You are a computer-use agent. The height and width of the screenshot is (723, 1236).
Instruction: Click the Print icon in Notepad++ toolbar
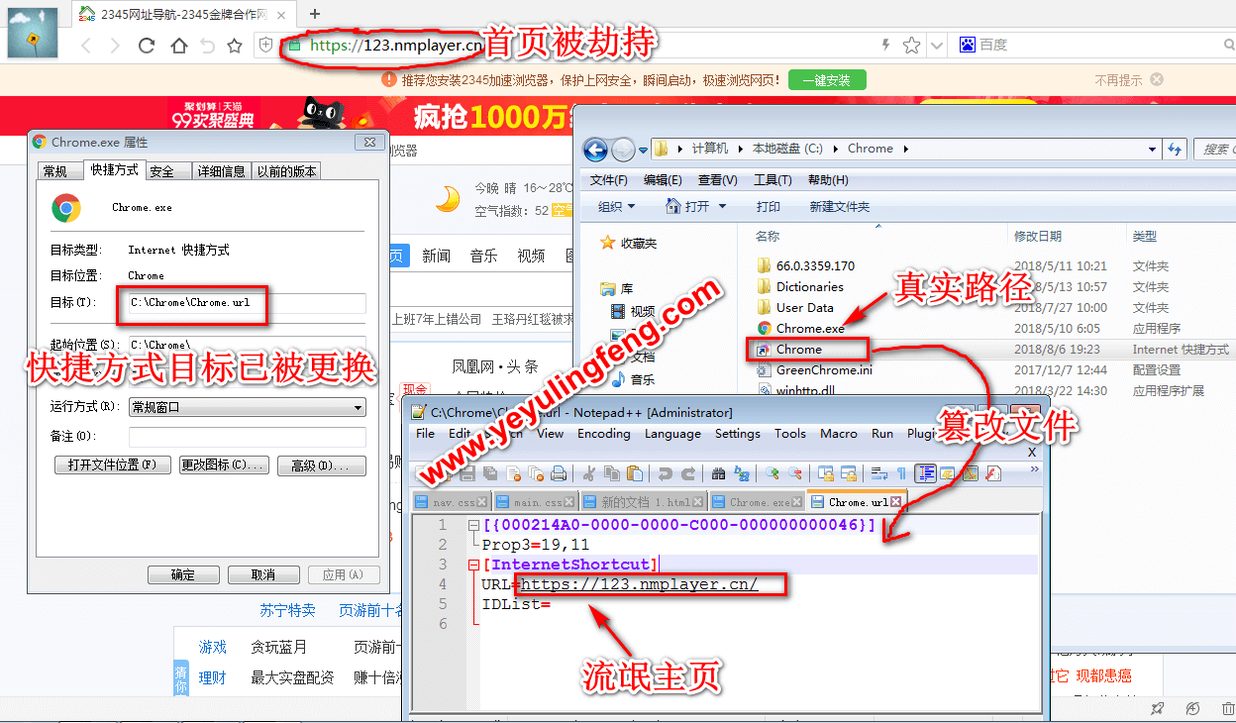coord(559,474)
